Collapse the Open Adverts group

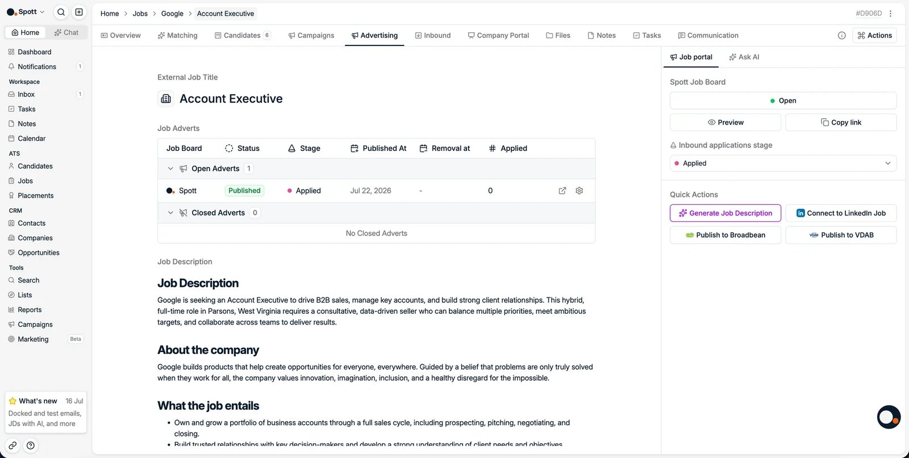tap(170, 169)
